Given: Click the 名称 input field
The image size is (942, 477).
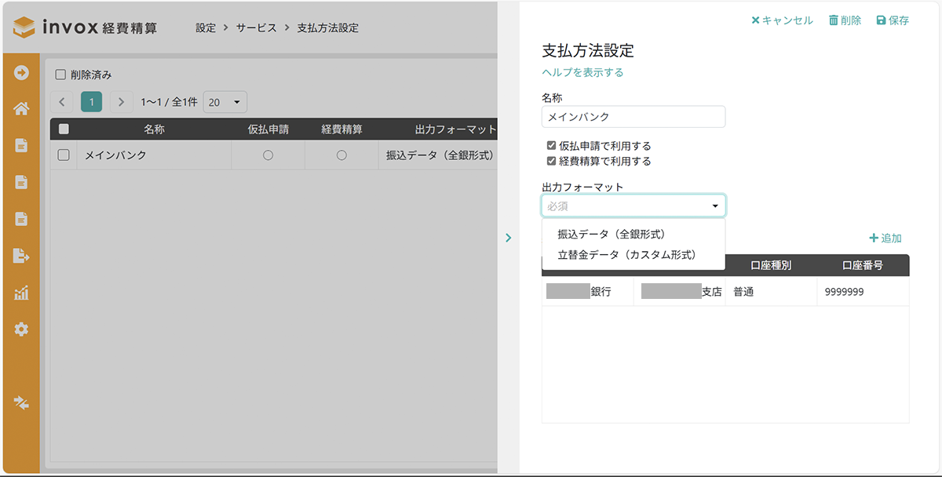Looking at the screenshot, I should 633,117.
